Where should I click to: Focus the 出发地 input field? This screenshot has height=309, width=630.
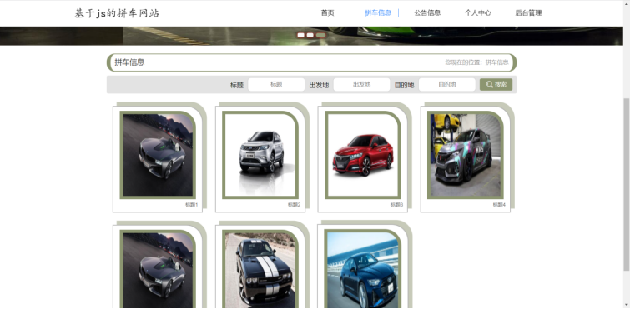click(x=361, y=85)
